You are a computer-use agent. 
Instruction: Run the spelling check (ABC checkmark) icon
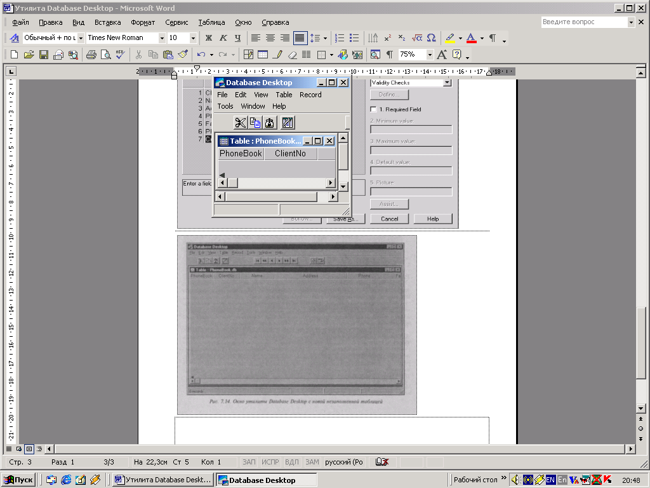point(120,55)
